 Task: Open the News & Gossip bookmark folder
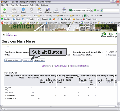click(x=77, y=16)
